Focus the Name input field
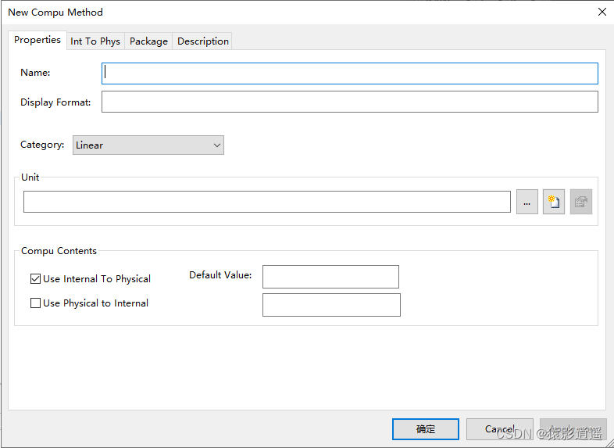The width and height of the screenshot is (614, 448). pyautogui.click(x=350, y=73)
